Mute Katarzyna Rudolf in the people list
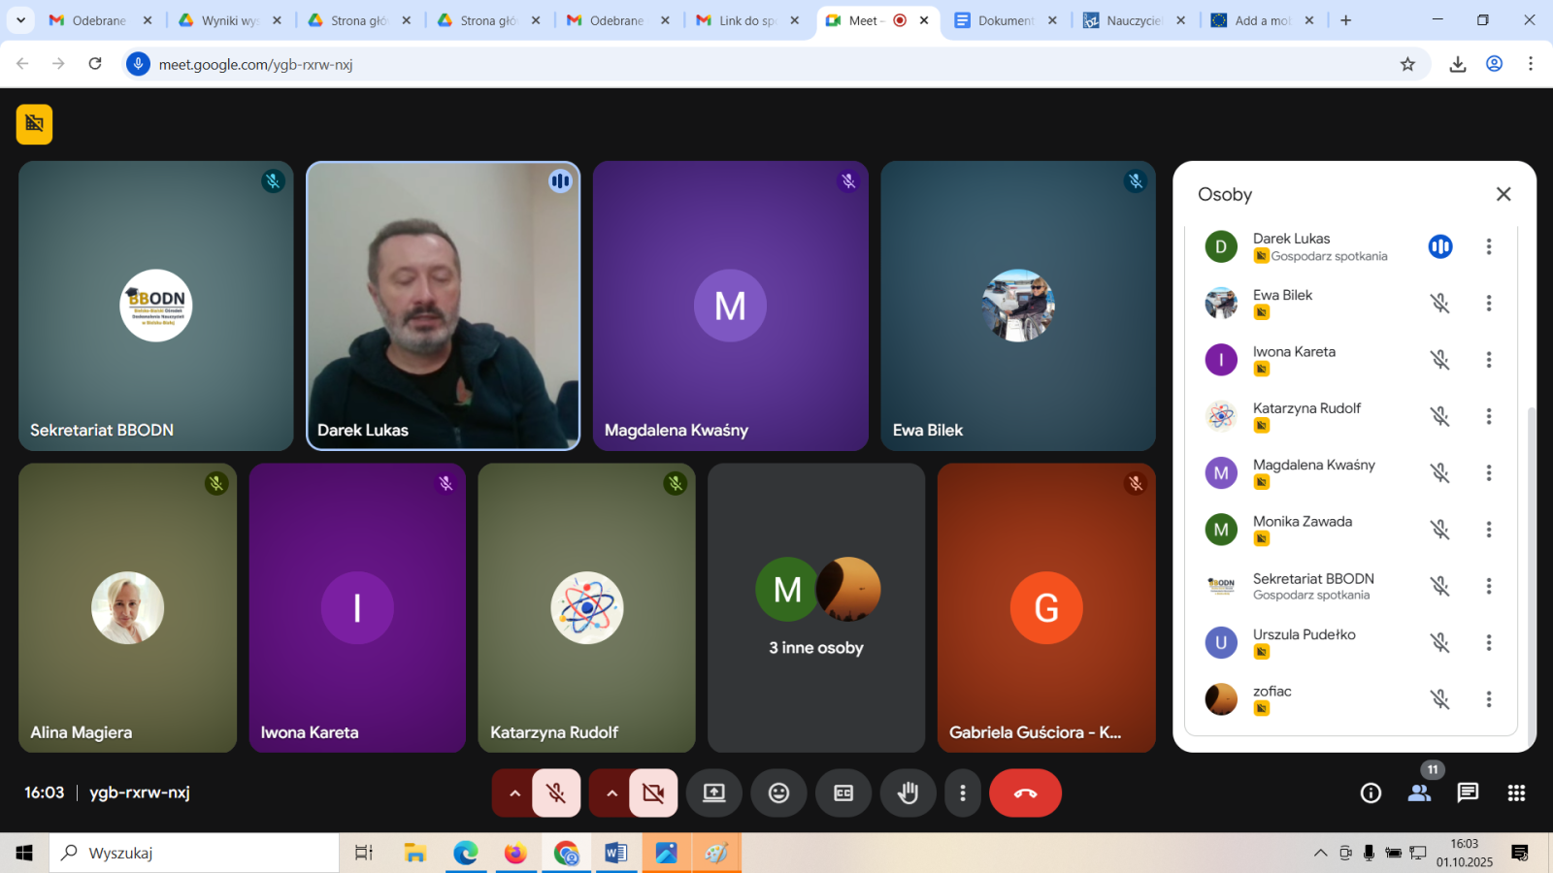The image size is (1553, 873). tap(1439, 417)
